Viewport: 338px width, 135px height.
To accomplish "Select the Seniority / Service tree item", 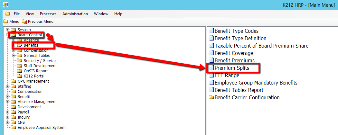I will [40, 61].
